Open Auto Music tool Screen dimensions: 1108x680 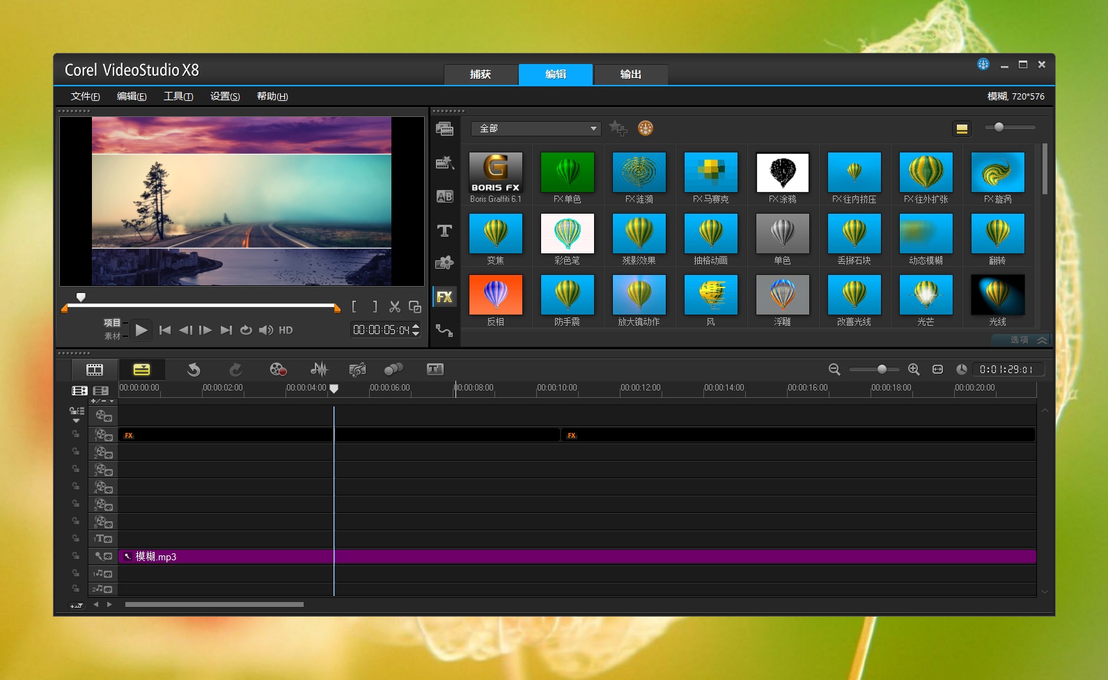coord(357,370)
